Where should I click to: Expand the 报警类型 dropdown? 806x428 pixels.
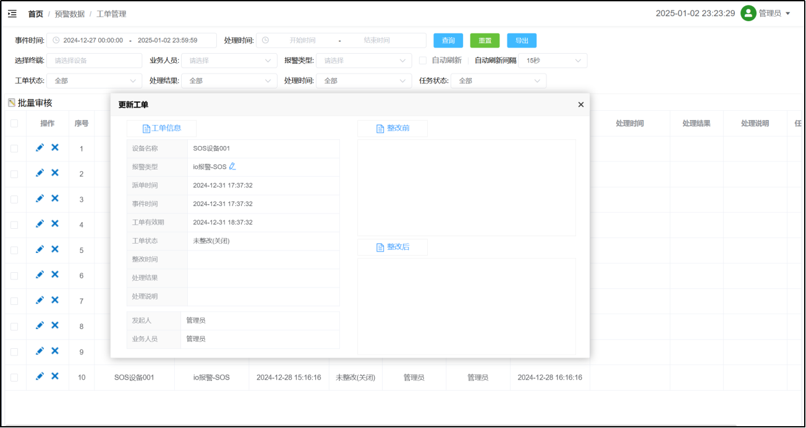363,61
